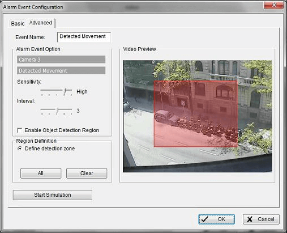Open the Detected Movement event type field
The width and height of the screenshot is (287, 233).
[61, 70]
